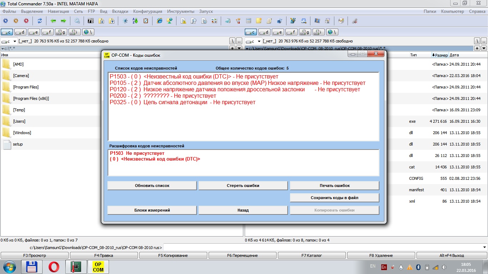Open right panel directory history arrow
This screenshot has height=274, width=488.
pos(484,48)
